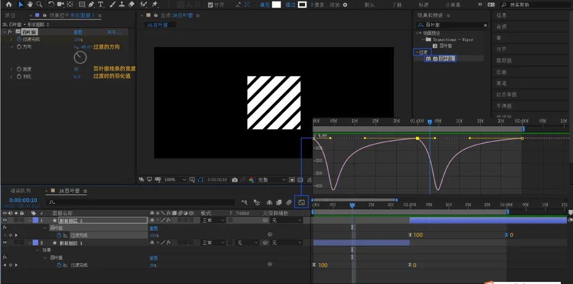The height and width of the screenshot is (284, 573).
Task: Toggle the stopwatch for 羽化 property
Action: 19,76
